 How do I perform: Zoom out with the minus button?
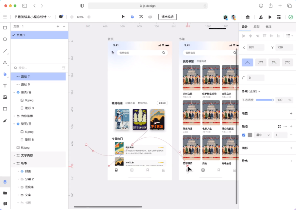(72, 17)
